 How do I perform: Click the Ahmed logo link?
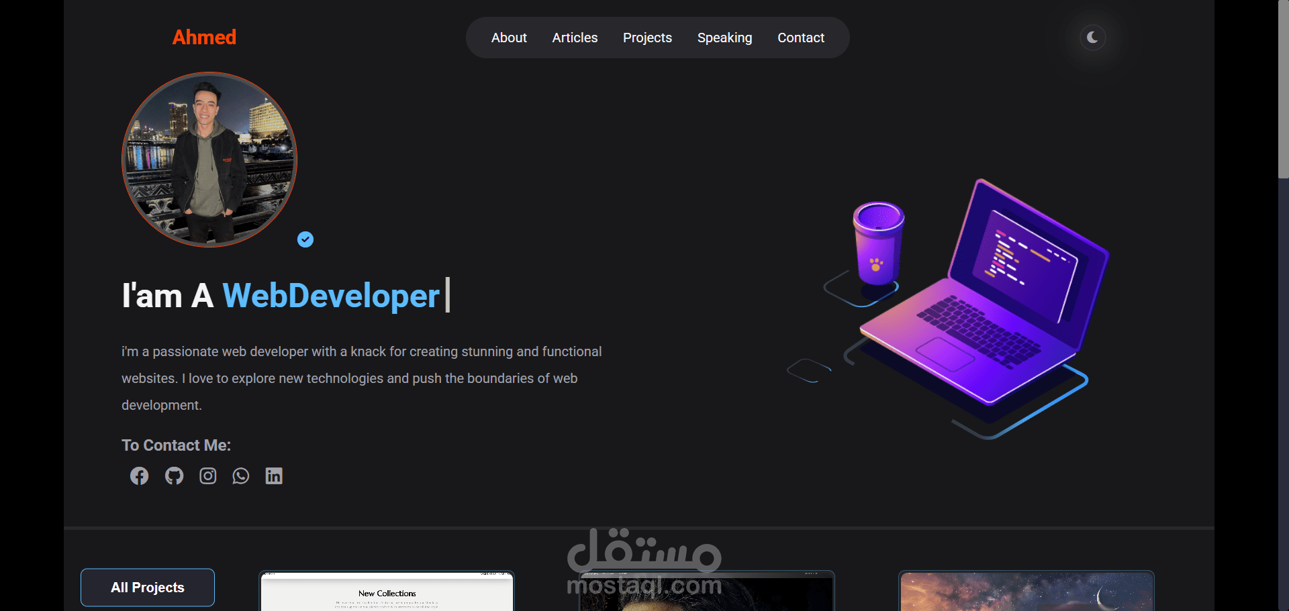[x=204, y=37]
